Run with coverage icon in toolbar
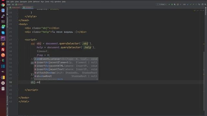 (x=175, y=5)
